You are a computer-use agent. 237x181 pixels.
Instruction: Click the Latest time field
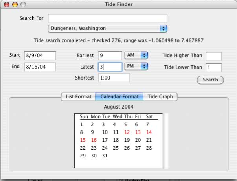[110, 67]
